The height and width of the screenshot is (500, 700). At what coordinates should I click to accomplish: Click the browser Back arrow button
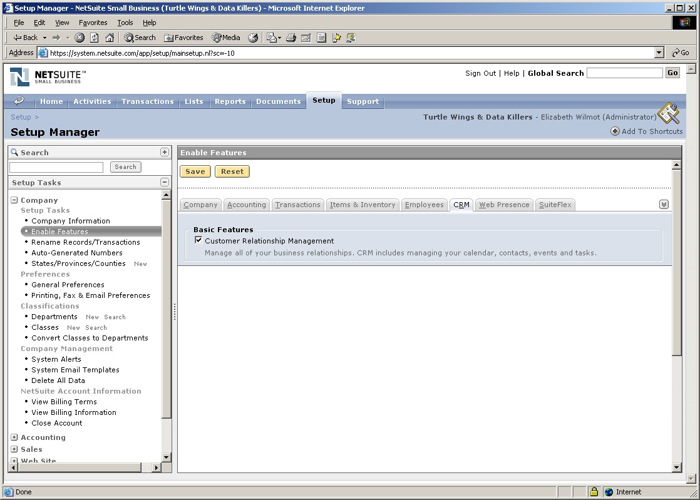(x=26, y=38)
